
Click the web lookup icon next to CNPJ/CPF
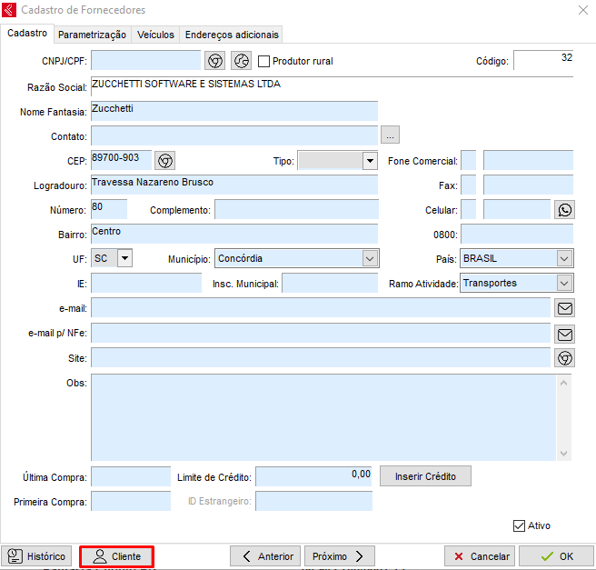215,61
